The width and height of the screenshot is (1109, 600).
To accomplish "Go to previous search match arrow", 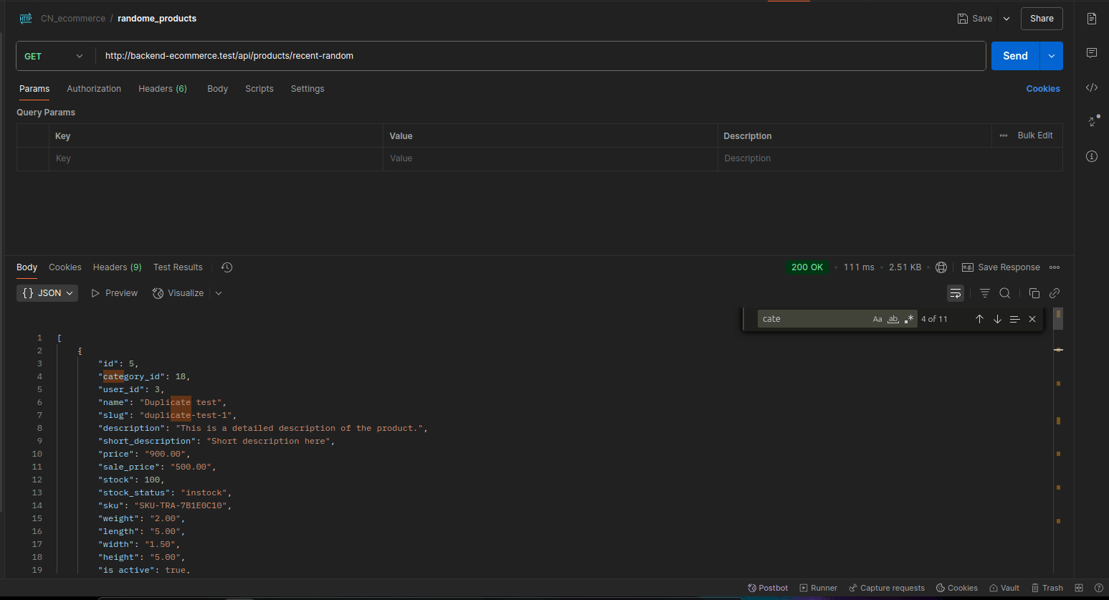I will pos(979,319).
